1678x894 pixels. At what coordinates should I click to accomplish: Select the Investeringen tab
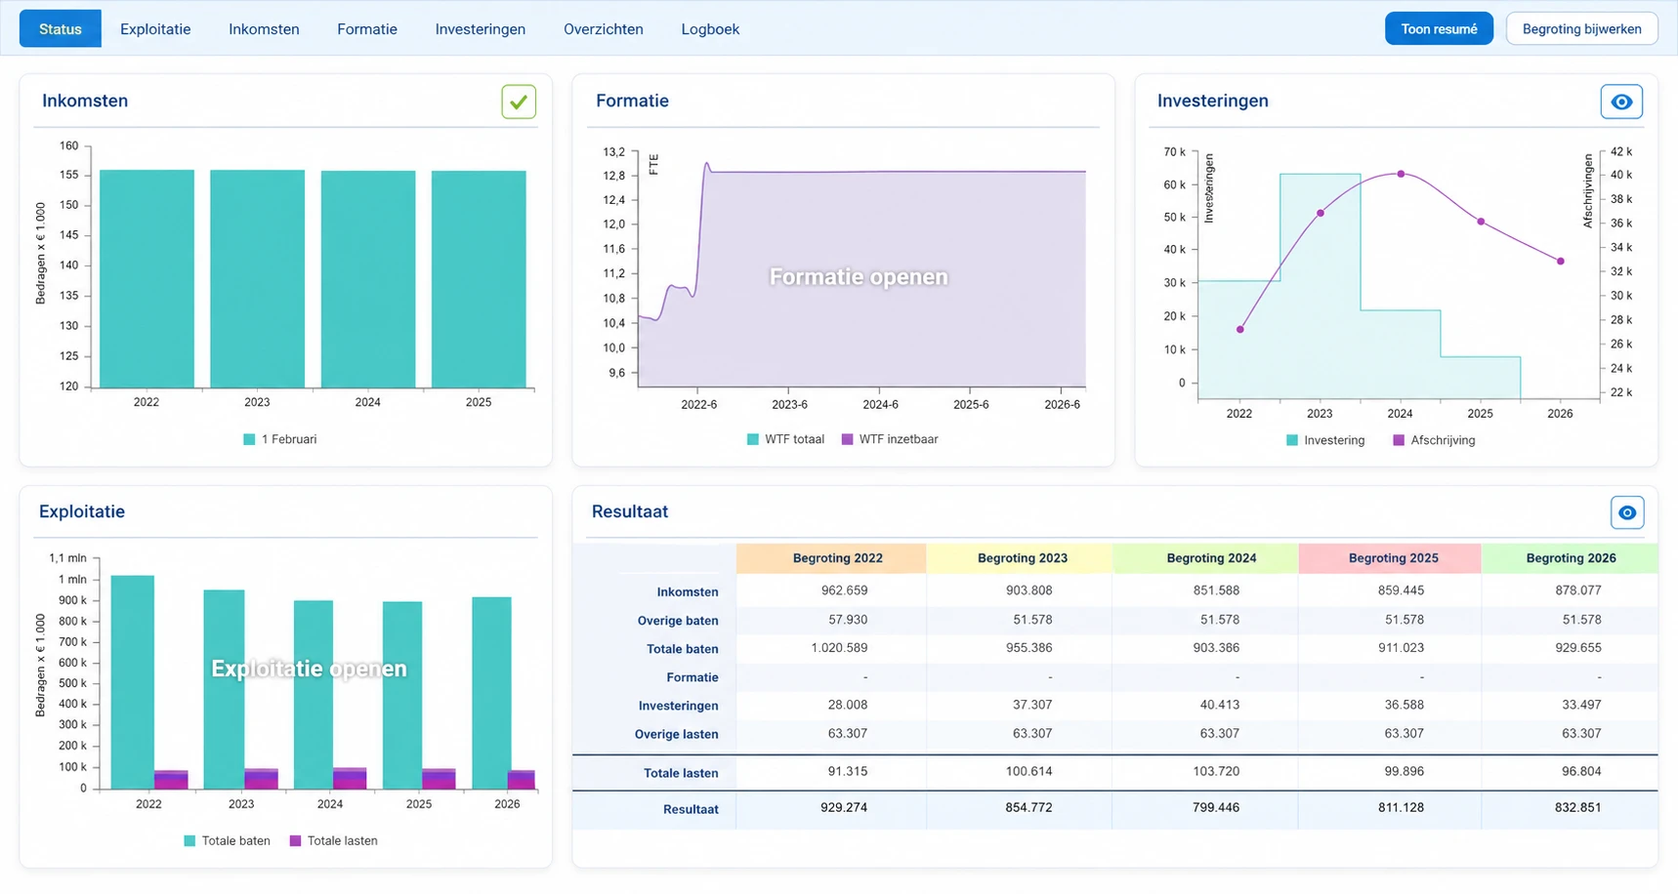coord(481,29)
